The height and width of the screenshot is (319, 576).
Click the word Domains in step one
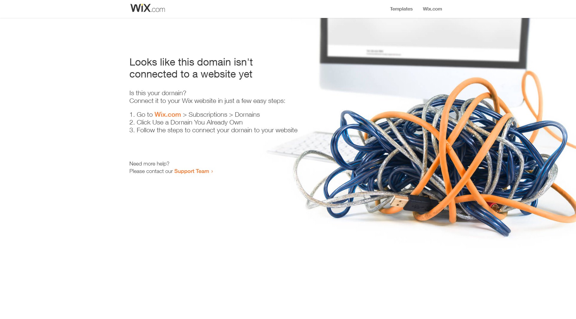click(247, 115)
